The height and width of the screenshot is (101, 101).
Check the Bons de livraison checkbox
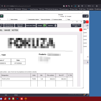pyautogui.click(x=40, y=19)
